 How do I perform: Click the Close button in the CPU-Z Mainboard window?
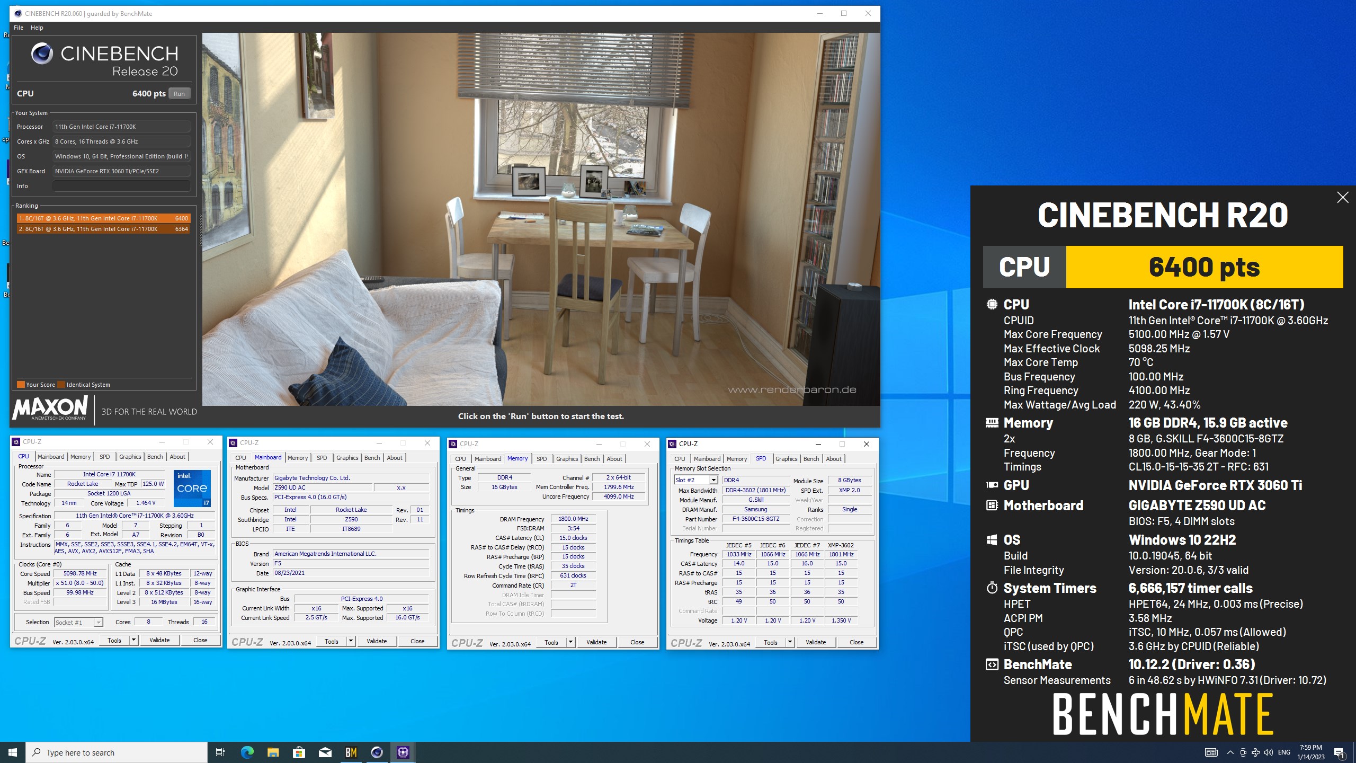417,641
